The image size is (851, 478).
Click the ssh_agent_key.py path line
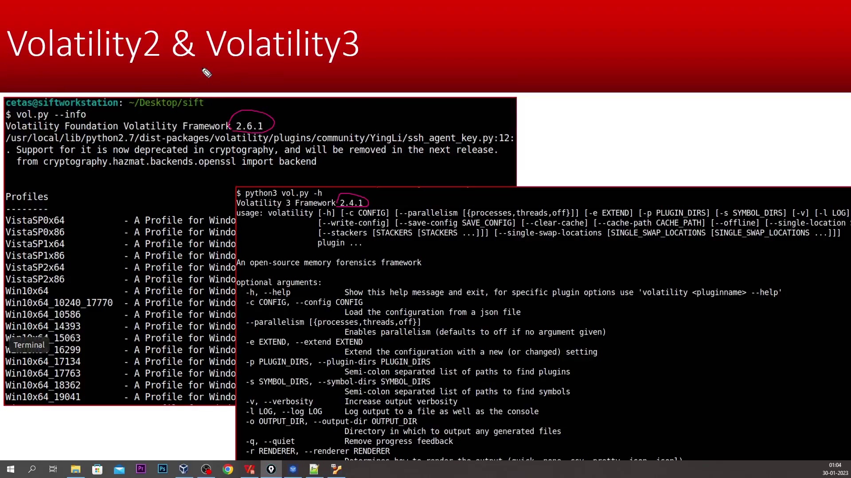(260, 138)
